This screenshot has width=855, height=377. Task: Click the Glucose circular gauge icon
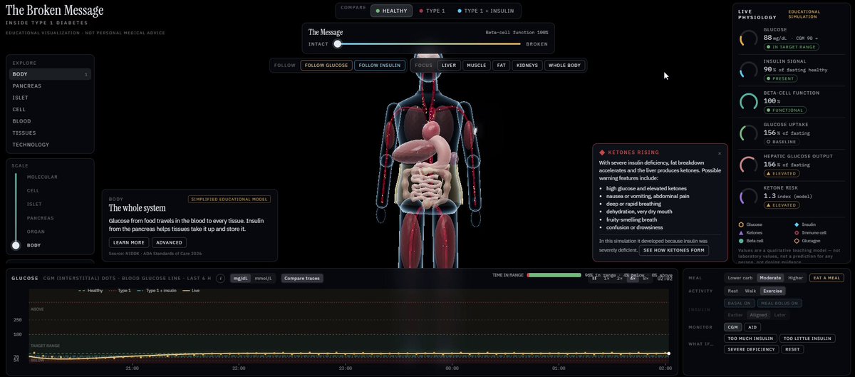point(749,39)
